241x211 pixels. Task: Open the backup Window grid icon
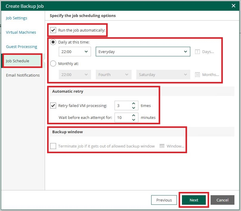pyautogui.click(x=162, y=146)
